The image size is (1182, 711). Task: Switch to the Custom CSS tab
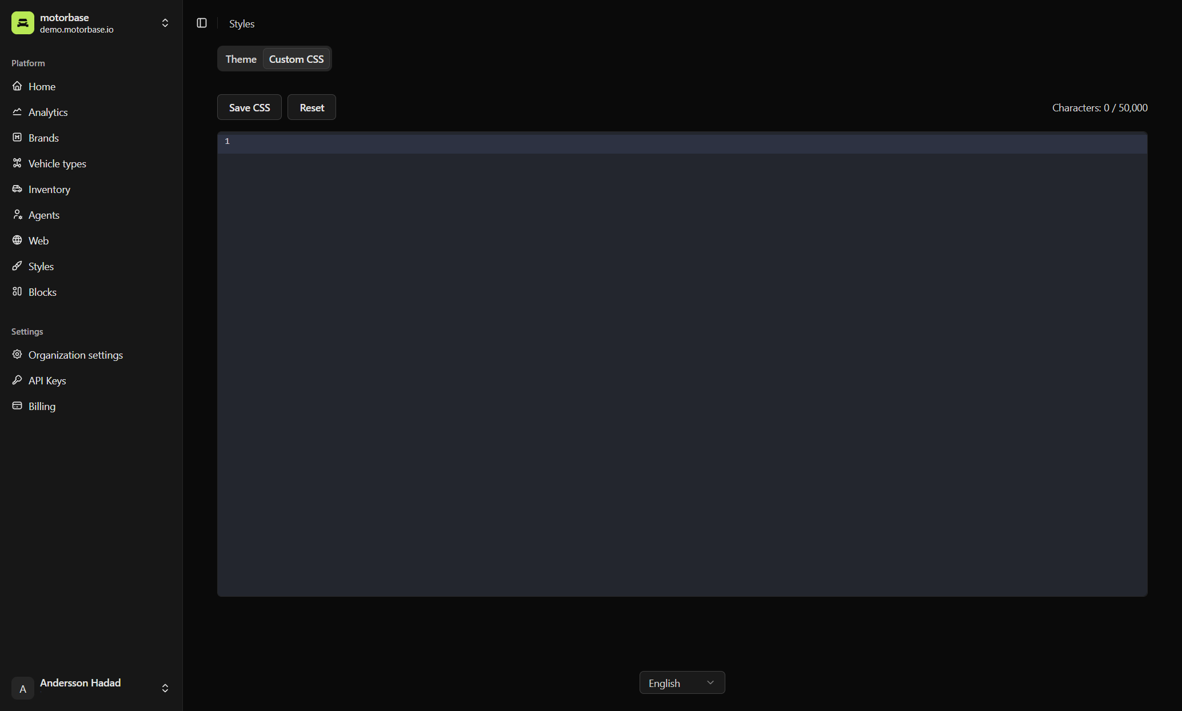pos(296,59)
